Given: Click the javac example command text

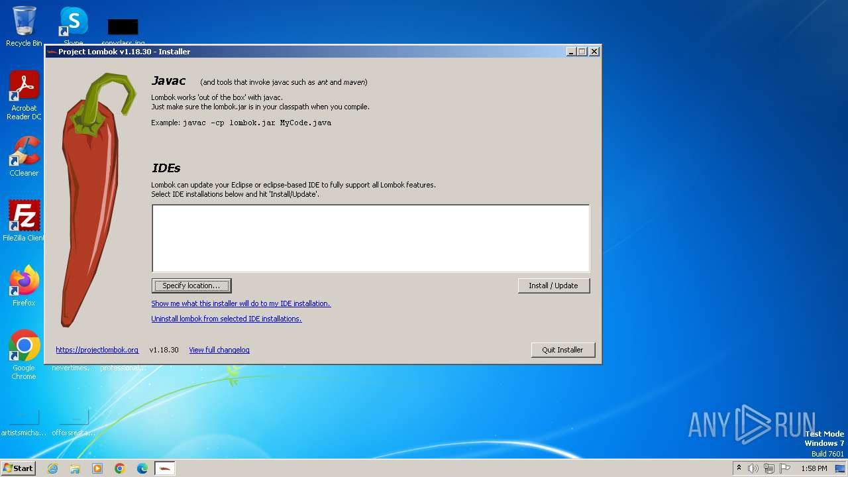Looking at the screenshot, I should [257, 123].
